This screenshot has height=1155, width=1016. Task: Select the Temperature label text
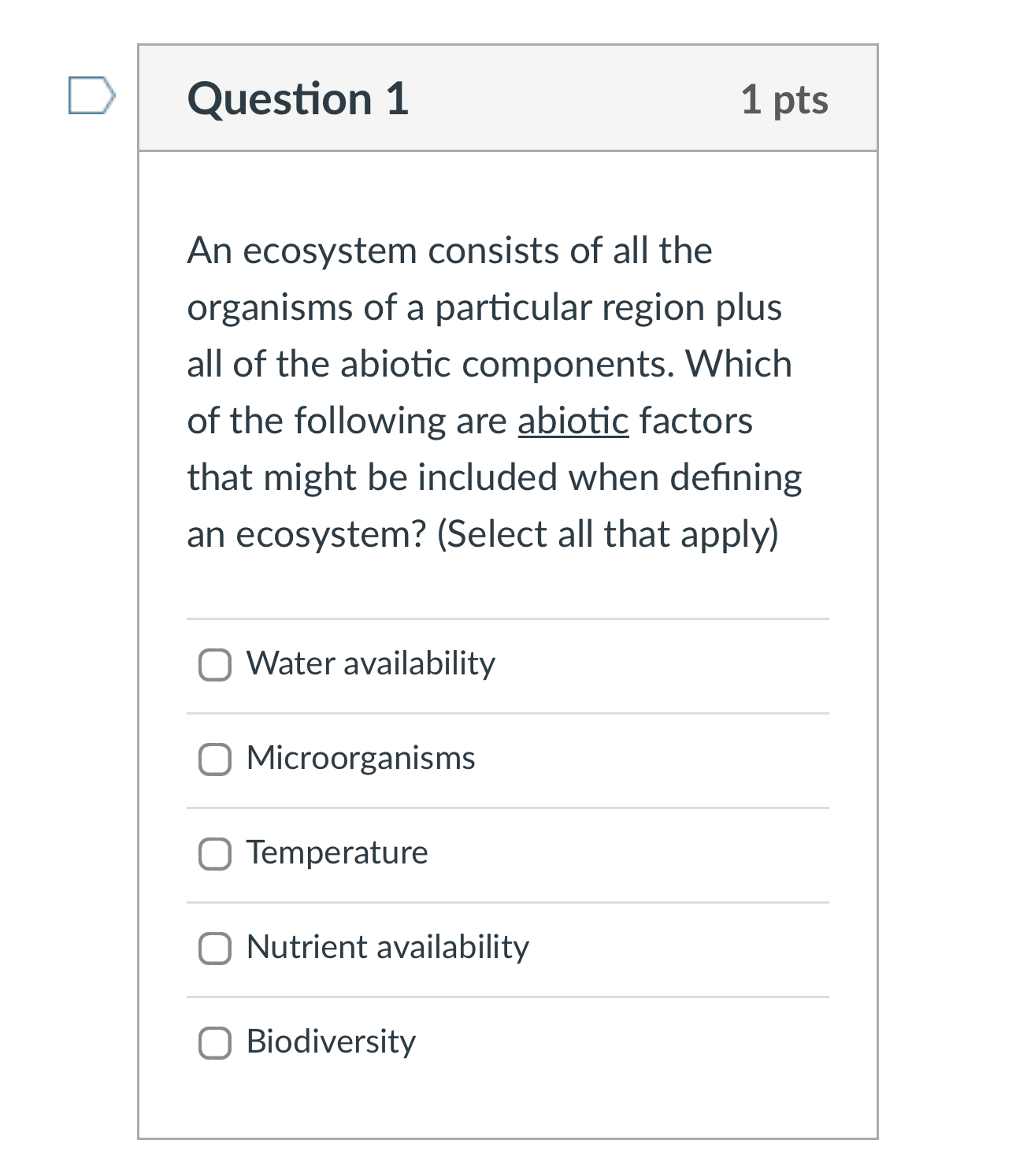(x=336, y=852)
